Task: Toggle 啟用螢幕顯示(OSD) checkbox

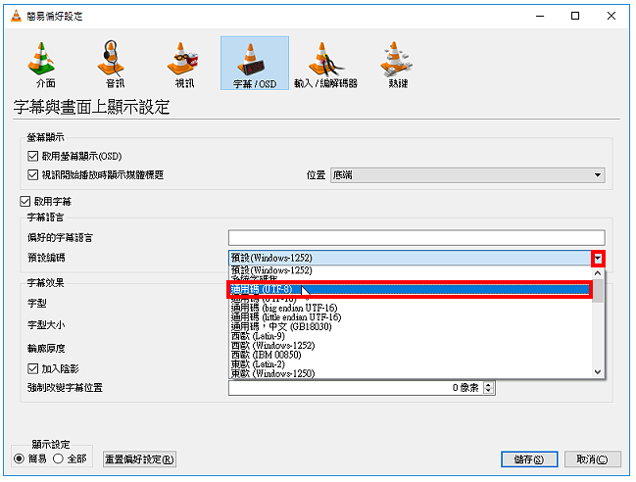Action: [33, 156]
